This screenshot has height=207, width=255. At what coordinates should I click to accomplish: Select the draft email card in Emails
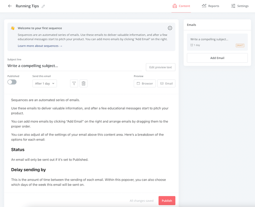click(217, 42)
